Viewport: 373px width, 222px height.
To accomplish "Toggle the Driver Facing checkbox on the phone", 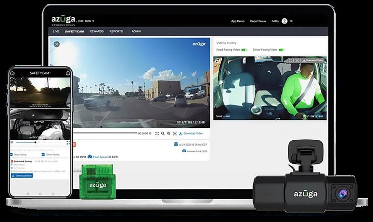I will (43, 155).
